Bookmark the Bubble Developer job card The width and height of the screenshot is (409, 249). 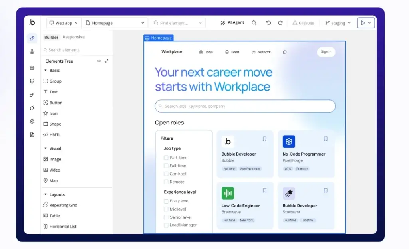[x=264, y=139]
